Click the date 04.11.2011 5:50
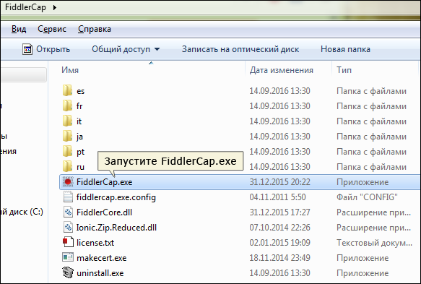This screenshot has height=284, width=421. (x=277, y=197)
